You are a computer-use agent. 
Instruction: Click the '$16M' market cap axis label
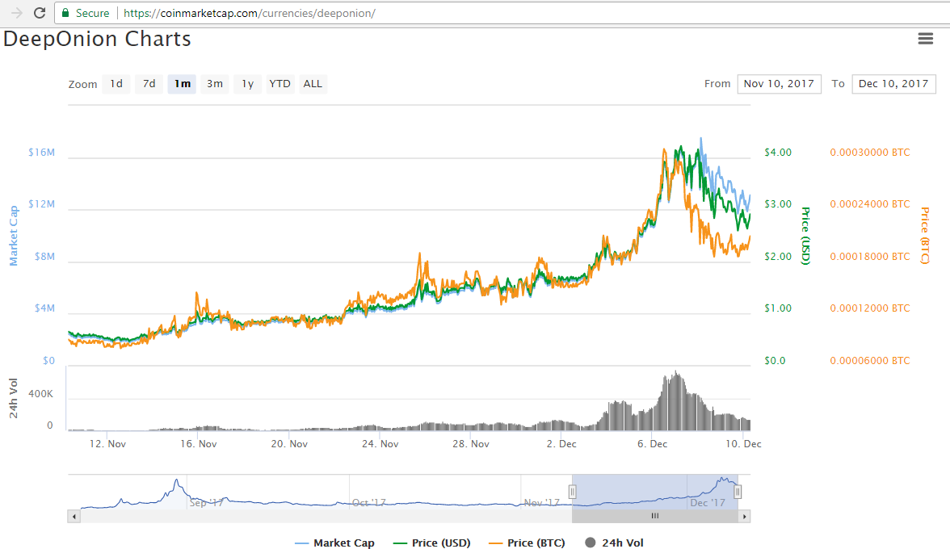(x=41, y=153)
